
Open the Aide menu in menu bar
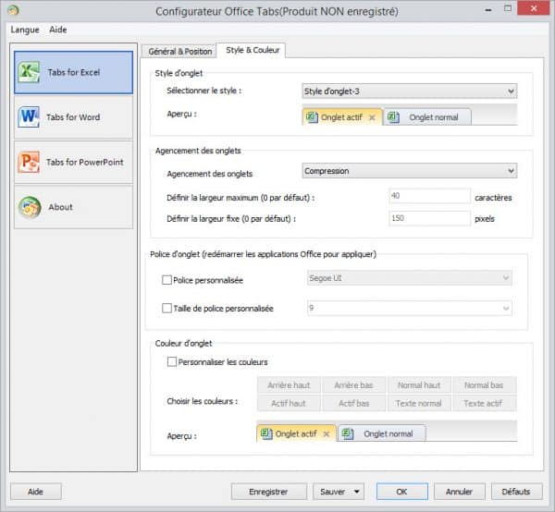[x=58, y=30]
